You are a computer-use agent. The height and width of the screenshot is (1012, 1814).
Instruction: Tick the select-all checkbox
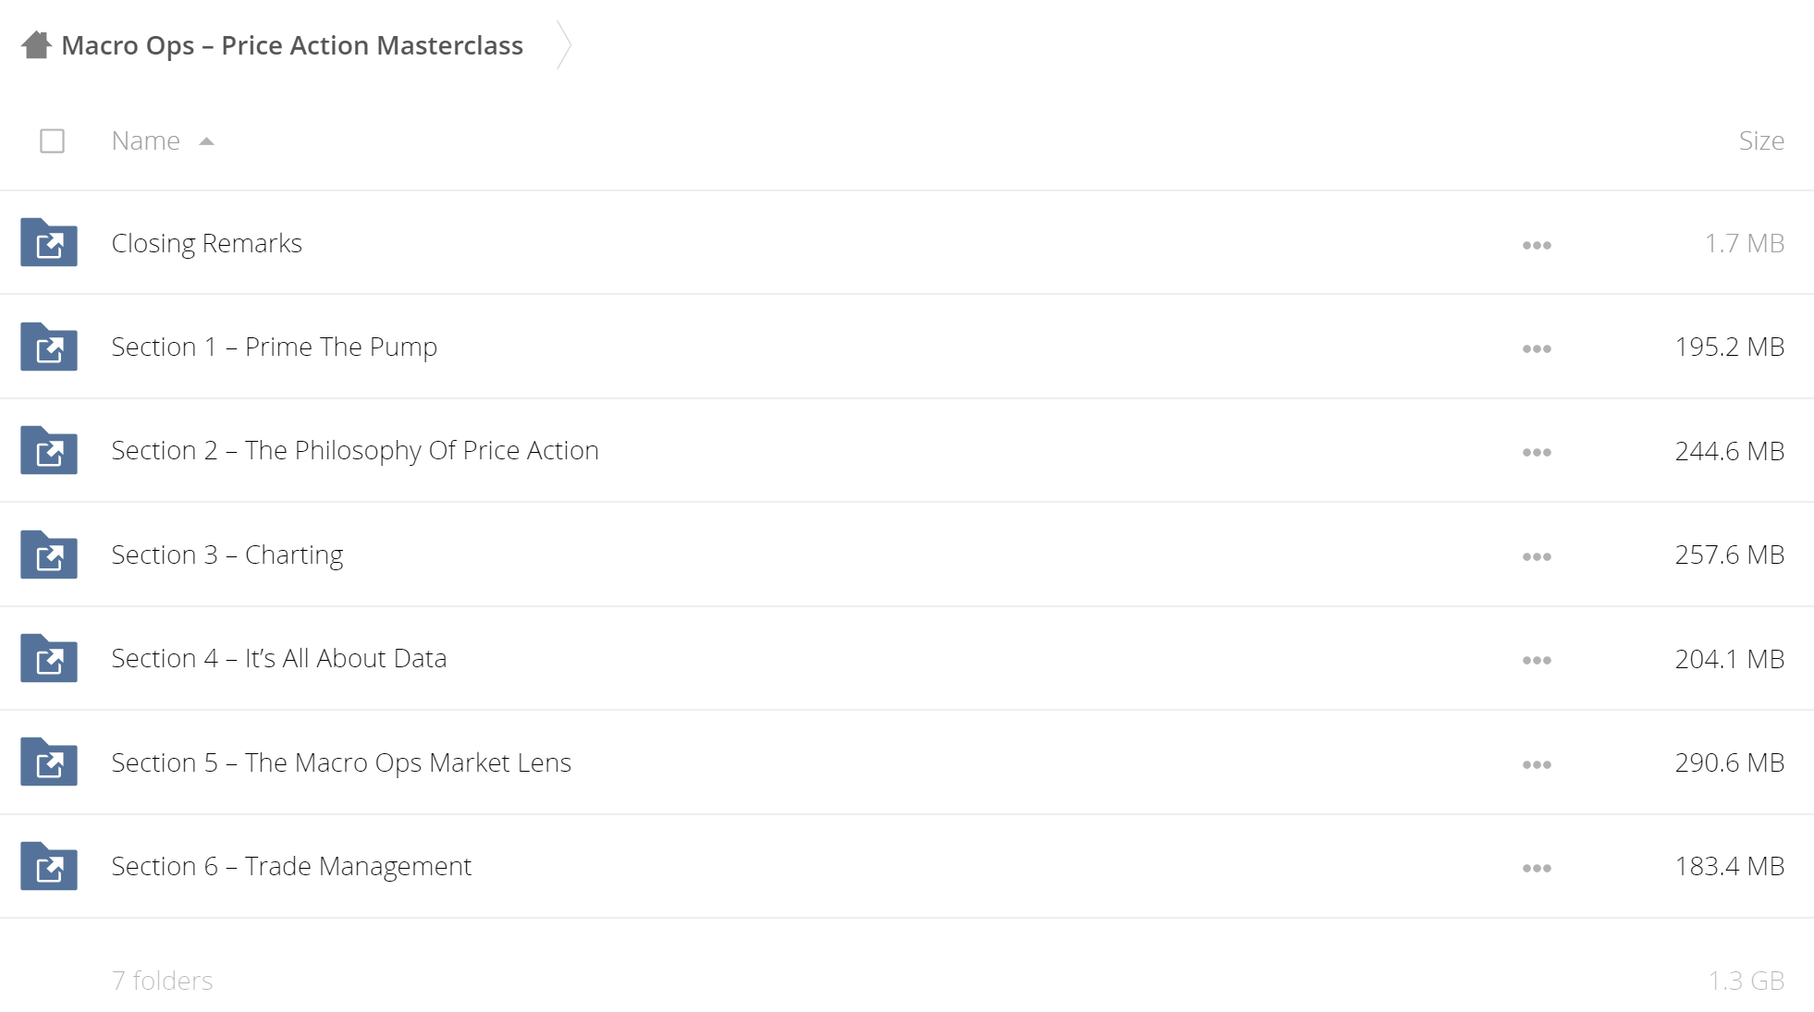click(x=53, y=140)
